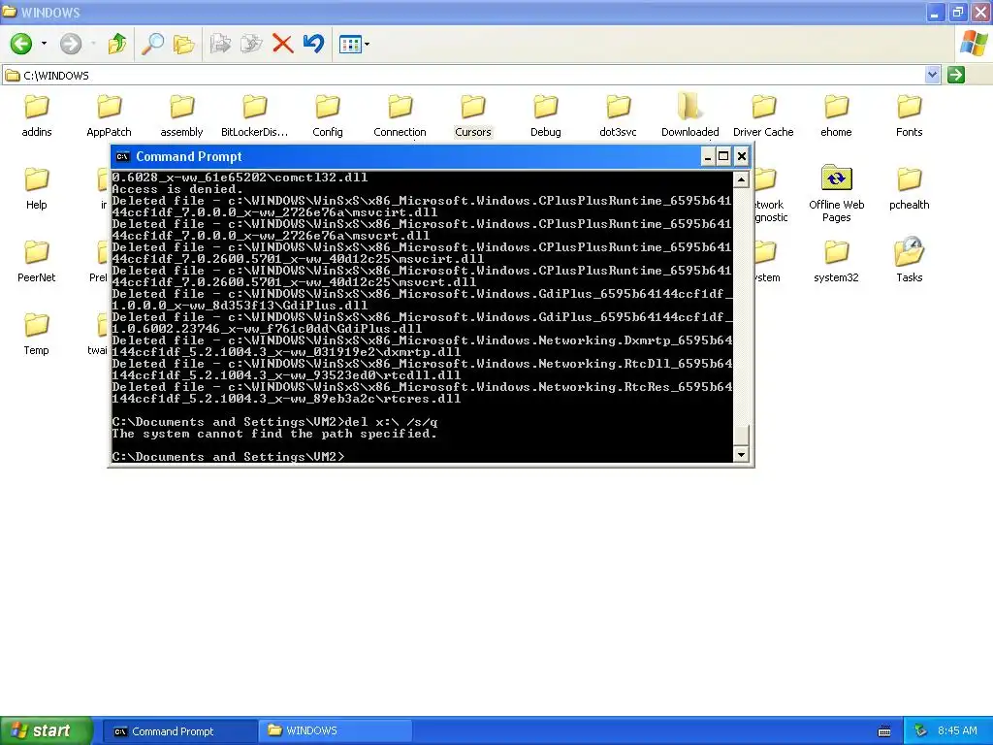Viewport: 993px width, 745px height.
Task: Click the 'Access is denied.' line
Action: pyautogui.click(x=177, y=189)
